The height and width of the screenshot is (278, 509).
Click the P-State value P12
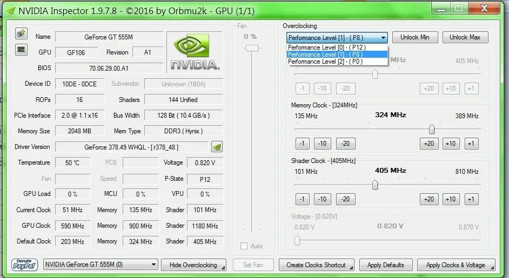205,179
